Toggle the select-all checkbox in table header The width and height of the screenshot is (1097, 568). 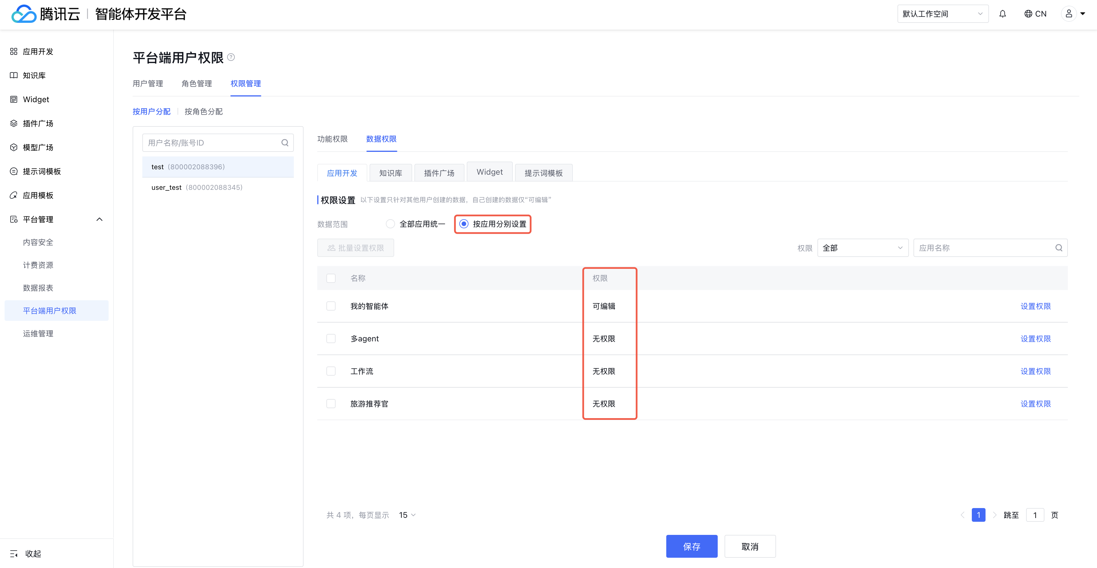point(331,278)
